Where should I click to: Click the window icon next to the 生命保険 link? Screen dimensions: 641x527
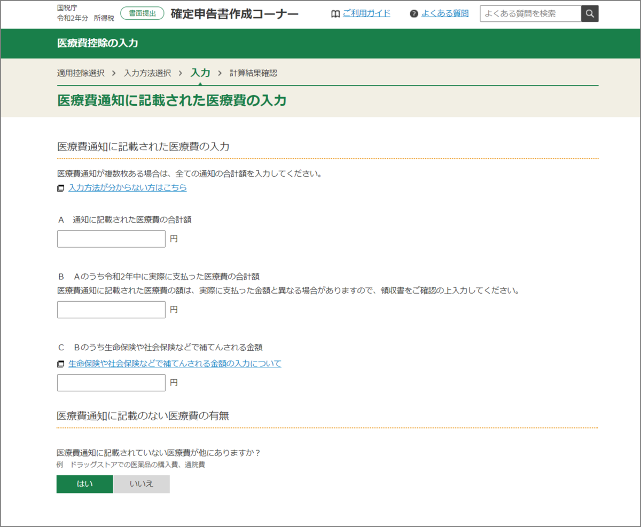(60, 364)
